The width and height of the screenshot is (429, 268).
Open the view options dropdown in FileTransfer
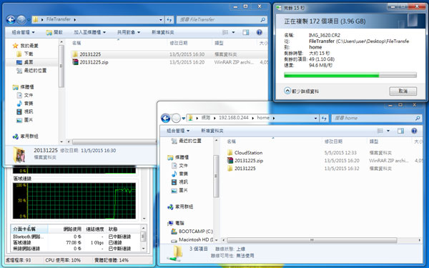[x=233, y=32]
